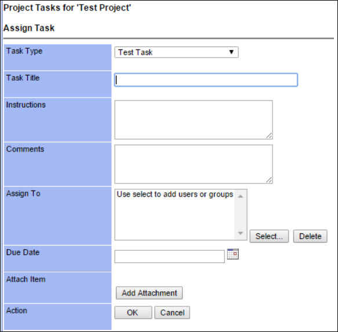338x332 pixels.
Task: Grab the Instructions box resize handle
Action: tap(269, 136)
